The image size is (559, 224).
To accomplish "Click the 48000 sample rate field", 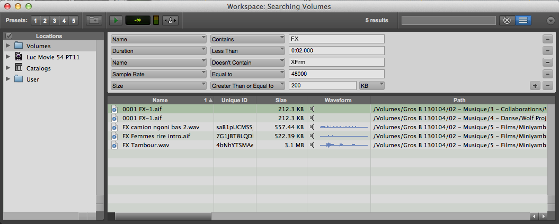I will (336, 74).
